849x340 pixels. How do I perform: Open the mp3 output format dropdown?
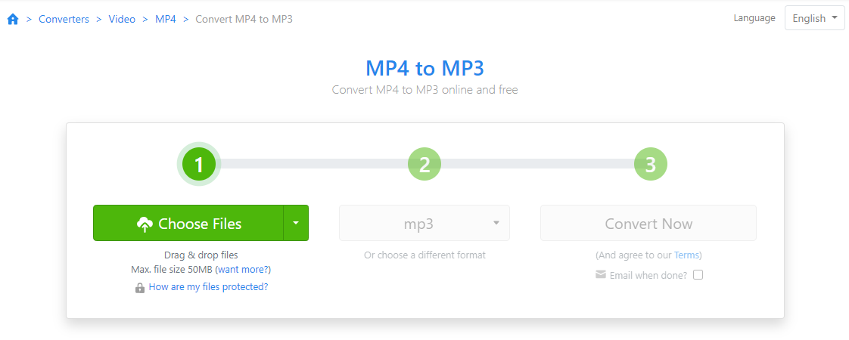(x=424, y=224)
